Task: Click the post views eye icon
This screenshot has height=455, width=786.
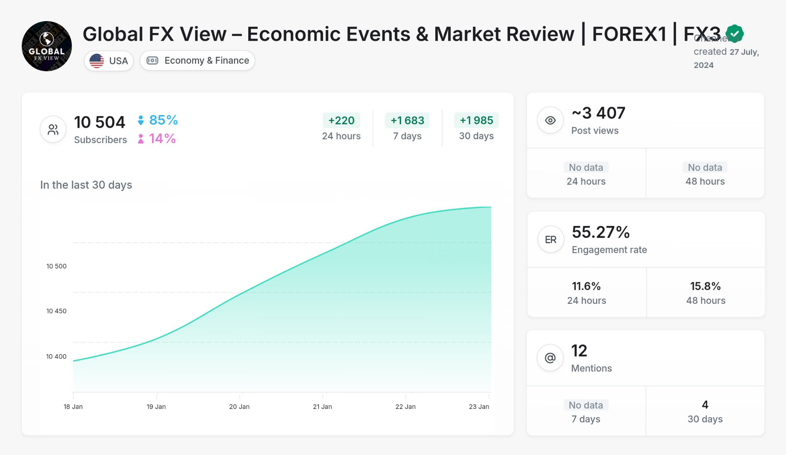Action: [x=550, y=120]
